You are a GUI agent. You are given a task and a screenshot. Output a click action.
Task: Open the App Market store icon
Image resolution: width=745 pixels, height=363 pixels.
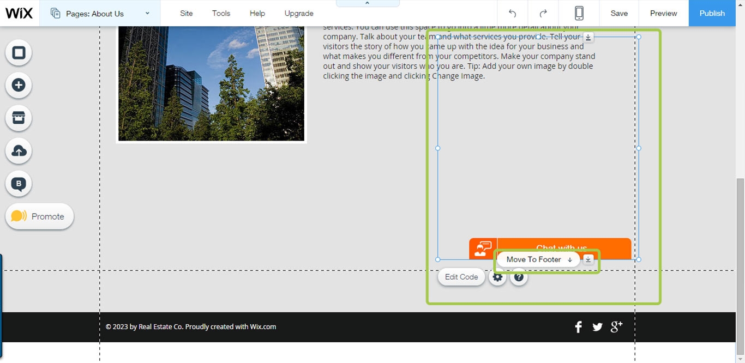coord(19,118)
